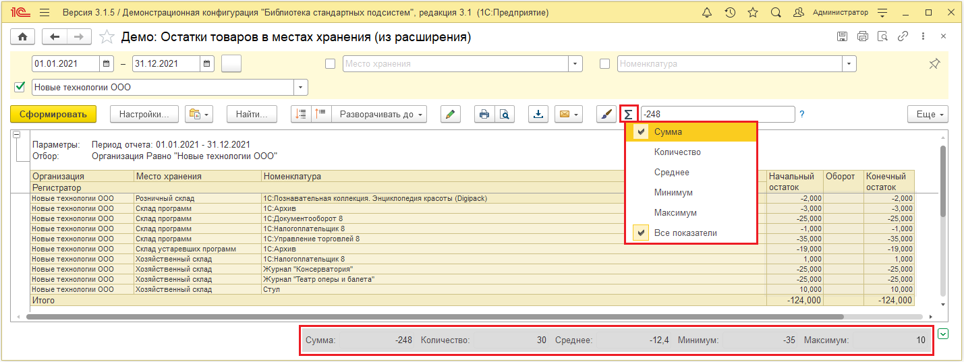Click into the Место хранения field
Image resolution: width=964 pixels, height=362 pixels.
(x=455, y=64)
